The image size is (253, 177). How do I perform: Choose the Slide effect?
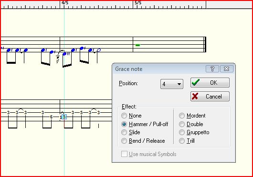[131, 132]
